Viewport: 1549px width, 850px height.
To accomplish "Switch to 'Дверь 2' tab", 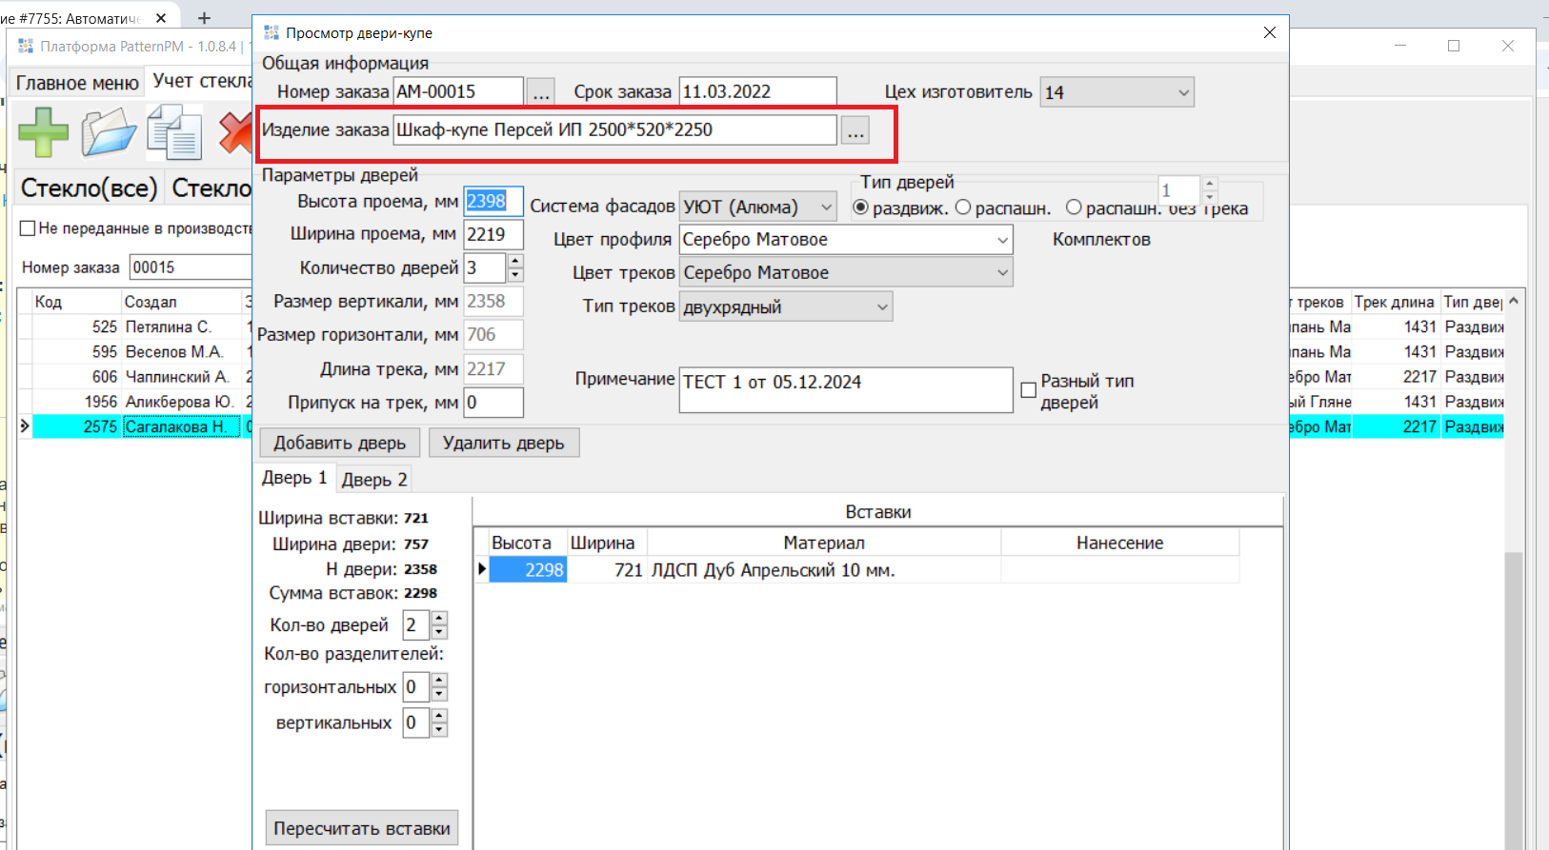I will click(374, 480).
